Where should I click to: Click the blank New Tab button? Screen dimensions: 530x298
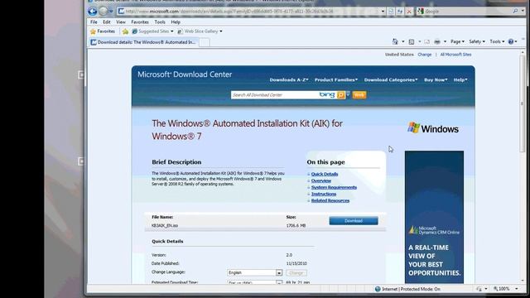205,42
